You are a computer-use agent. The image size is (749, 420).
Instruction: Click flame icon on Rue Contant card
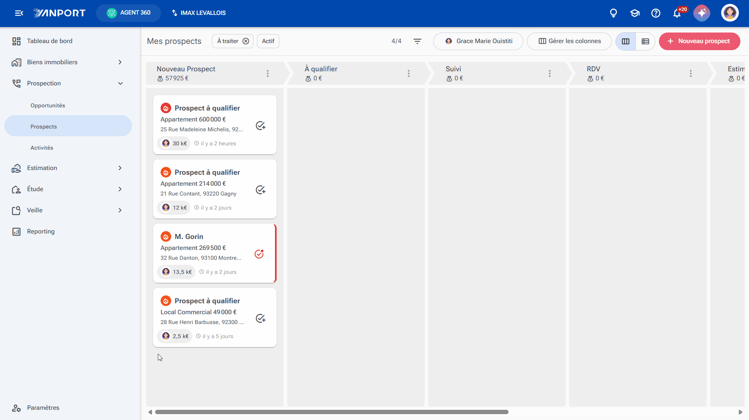(x=166, y=172)
